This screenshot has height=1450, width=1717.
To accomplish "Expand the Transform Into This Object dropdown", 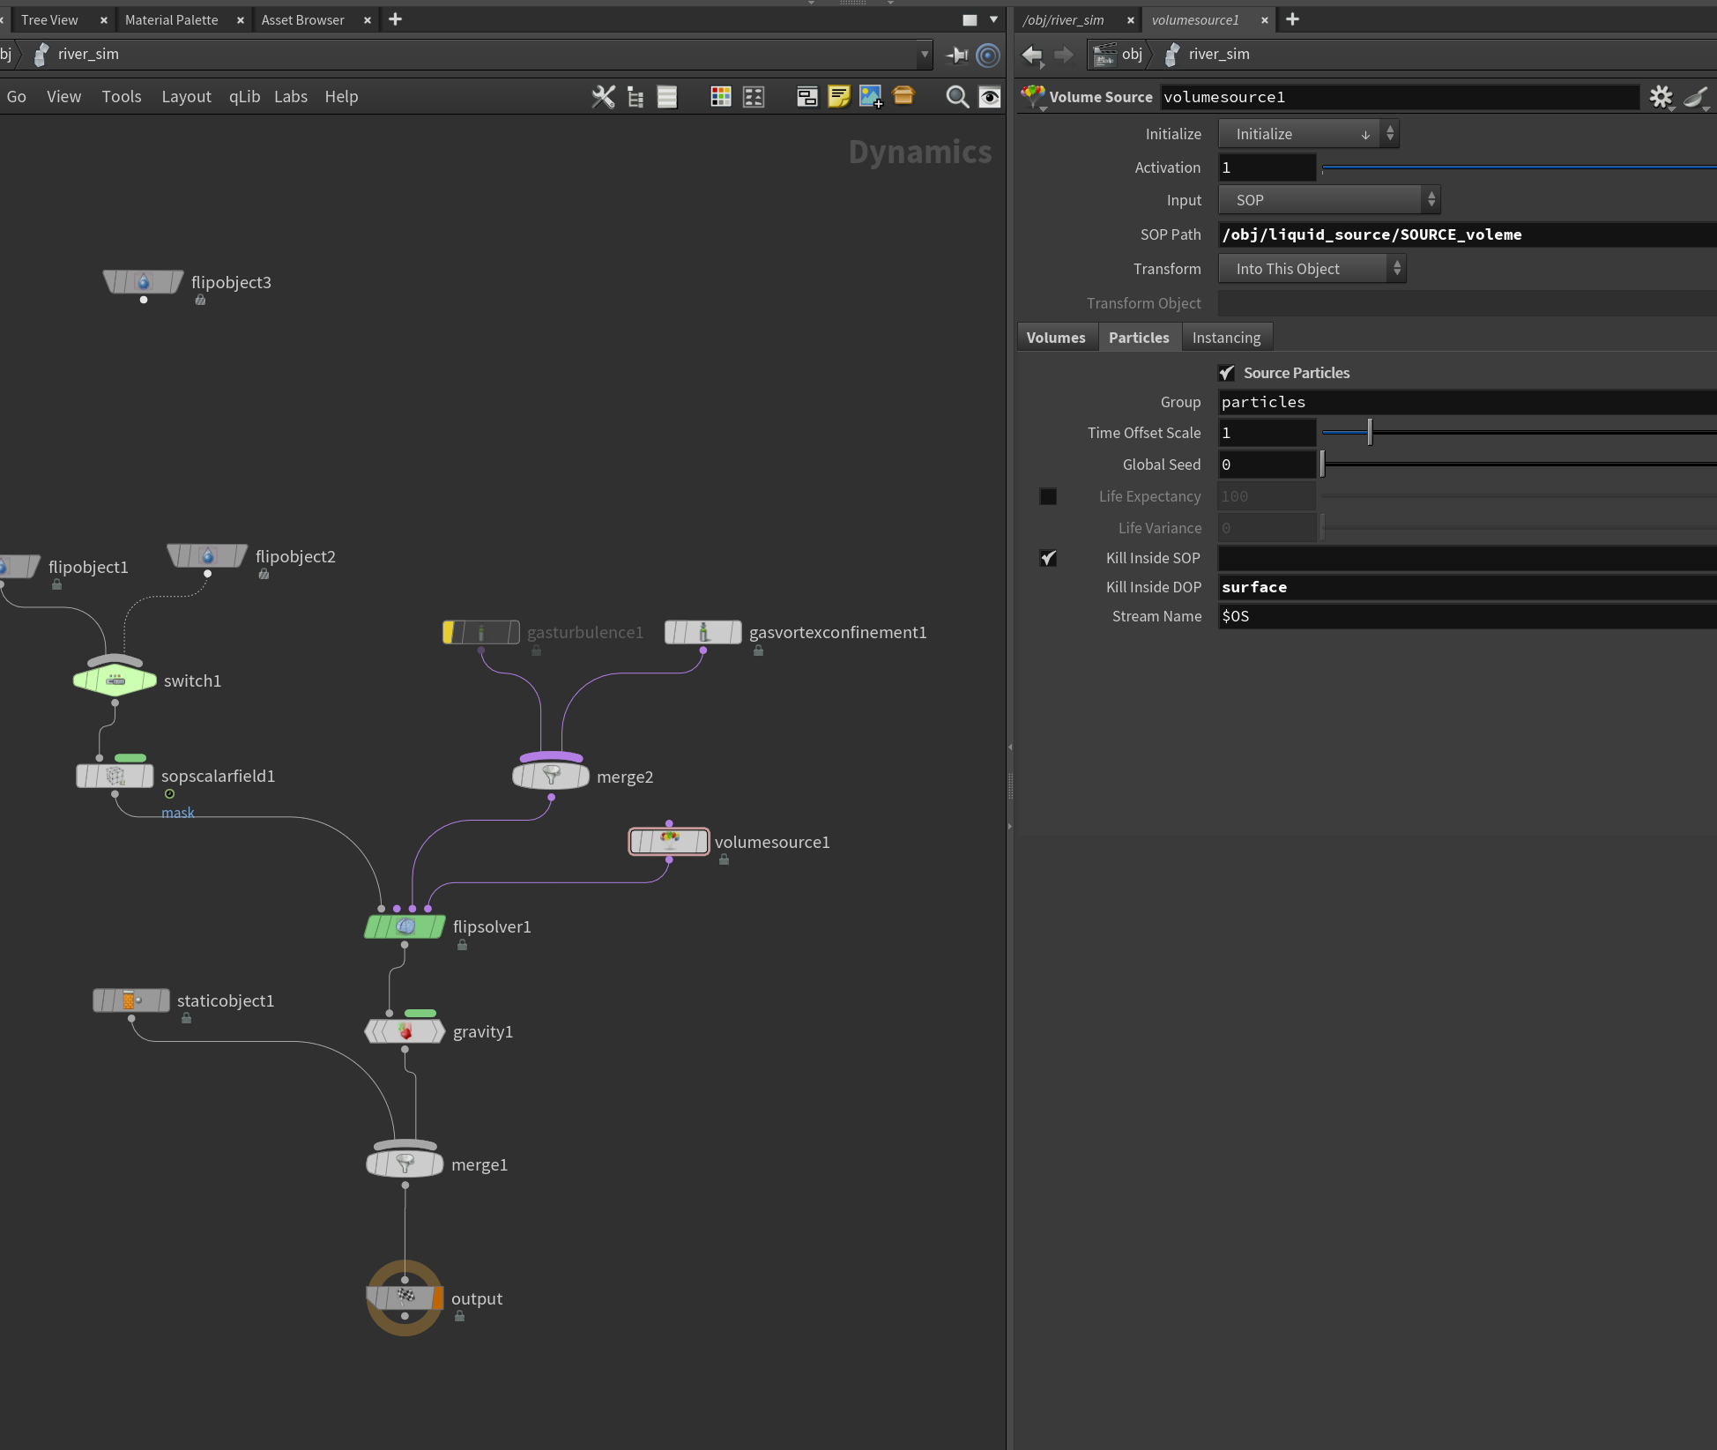I will [1312, 269].
